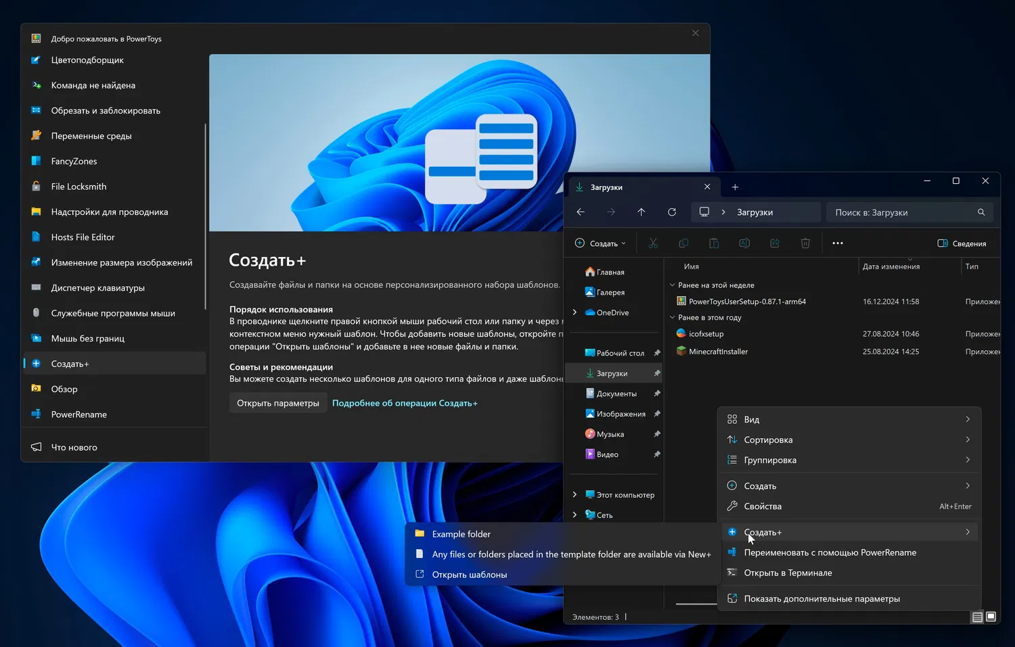Image resolution: width=1015 pixels, height=647 pixels.
Task: Open the three-dots More menu in Explorer toolbar
Action: 838,243
